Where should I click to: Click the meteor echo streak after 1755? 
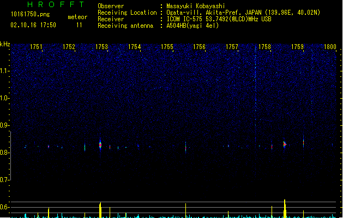click(x=186, y=147)
